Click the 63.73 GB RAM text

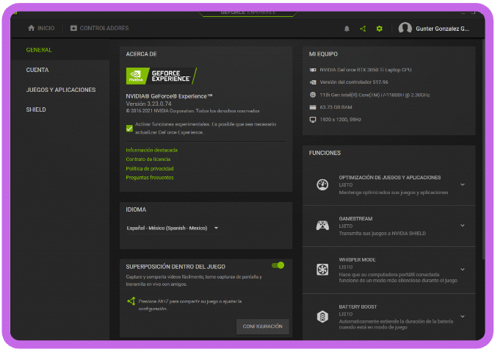pos(336,107)
